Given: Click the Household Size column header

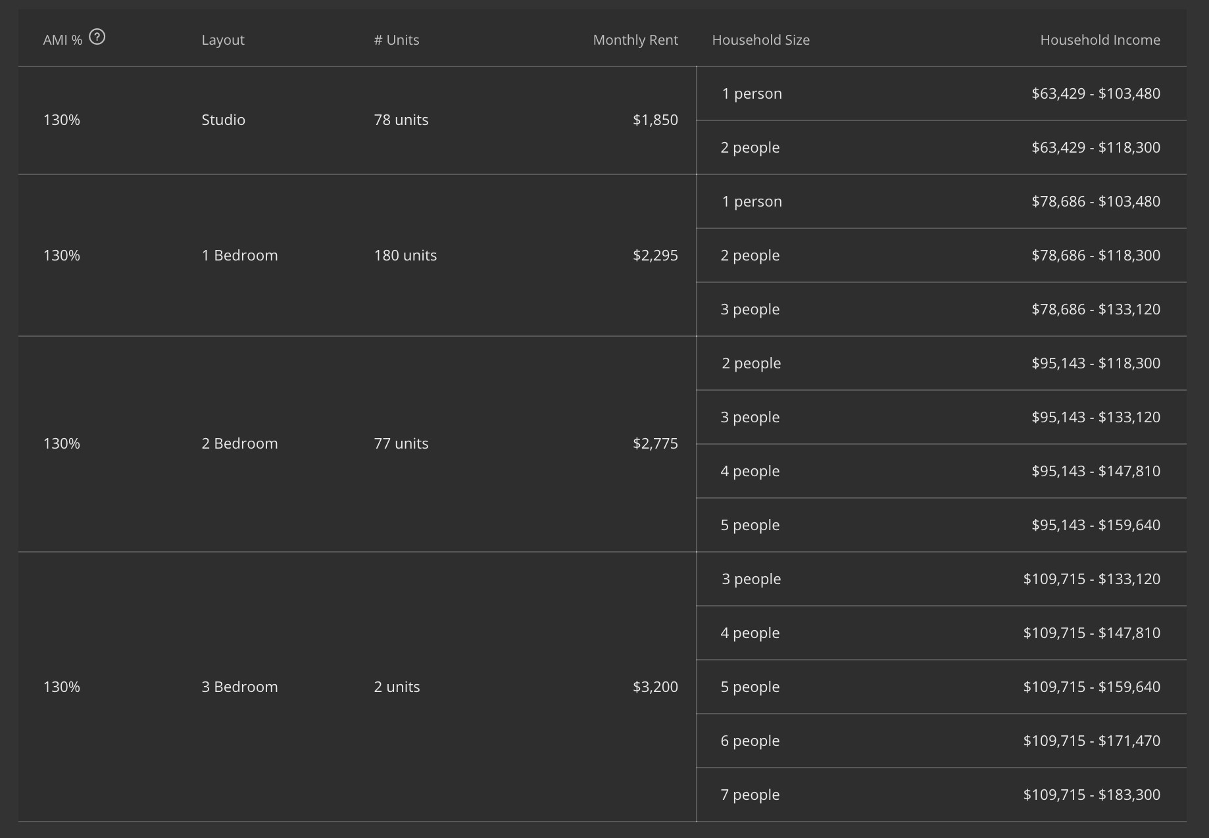Looking at the screenshot, I should pyautogui.click(x=760, y=40).
